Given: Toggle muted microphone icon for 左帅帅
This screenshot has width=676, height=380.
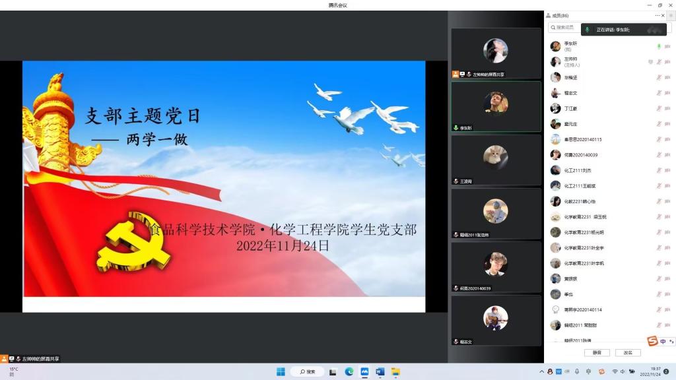Looking at the screenshot, I should [658, 62].
